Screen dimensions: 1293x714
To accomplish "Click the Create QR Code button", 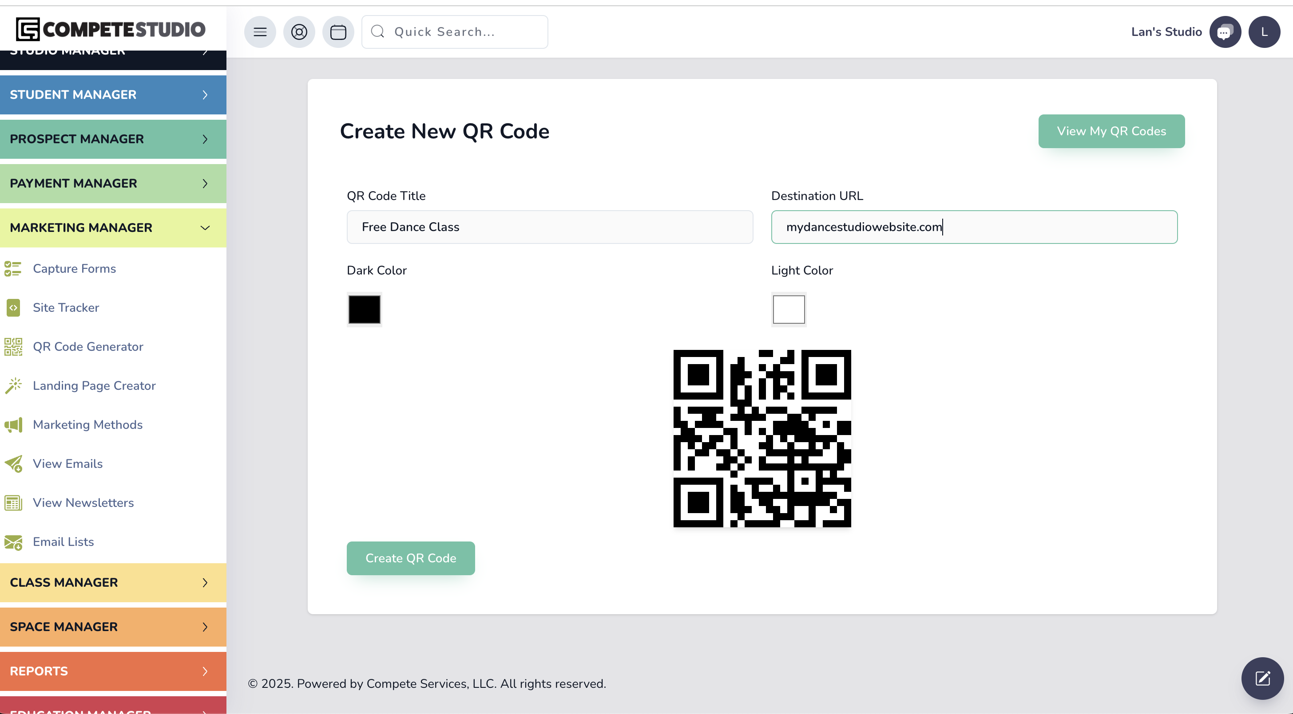I will [411, 558].
